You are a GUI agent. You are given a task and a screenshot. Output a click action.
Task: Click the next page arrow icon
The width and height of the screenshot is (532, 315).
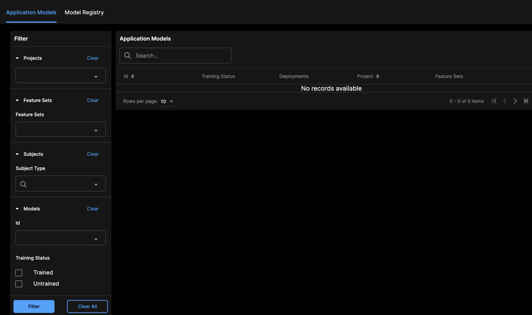(x=515, y=101)
